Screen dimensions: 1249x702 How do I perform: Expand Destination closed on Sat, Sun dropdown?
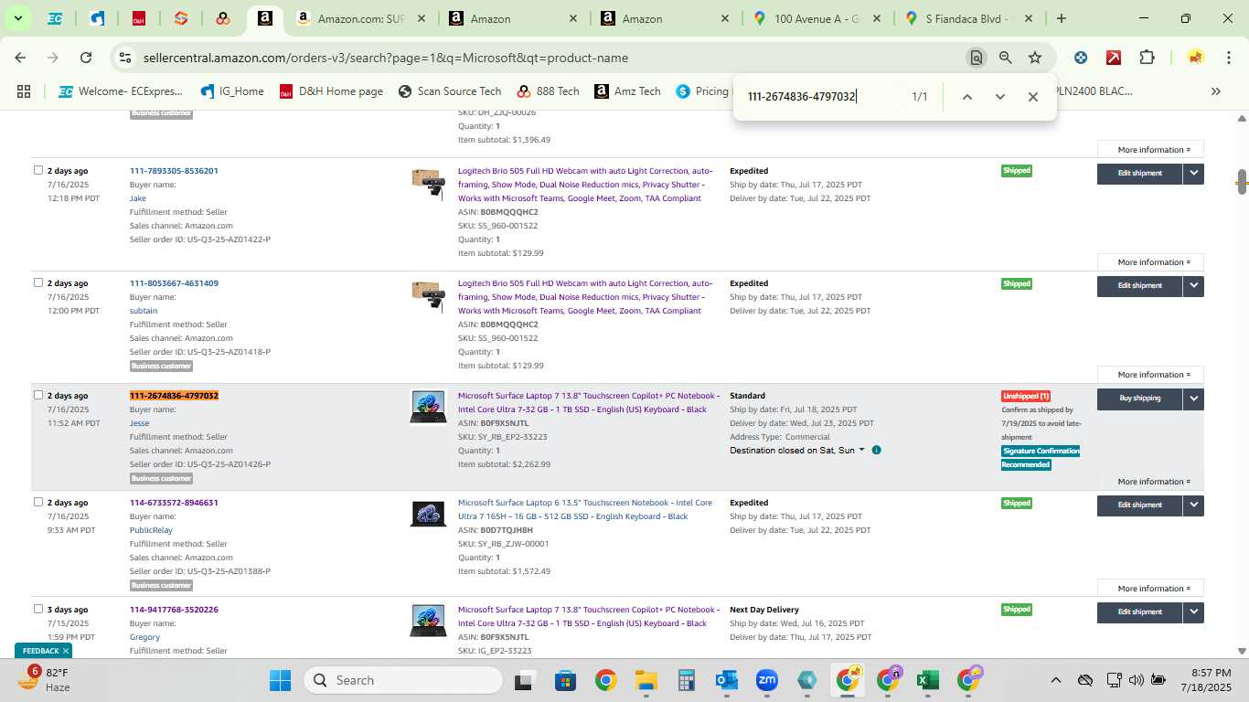coord(797,451)
